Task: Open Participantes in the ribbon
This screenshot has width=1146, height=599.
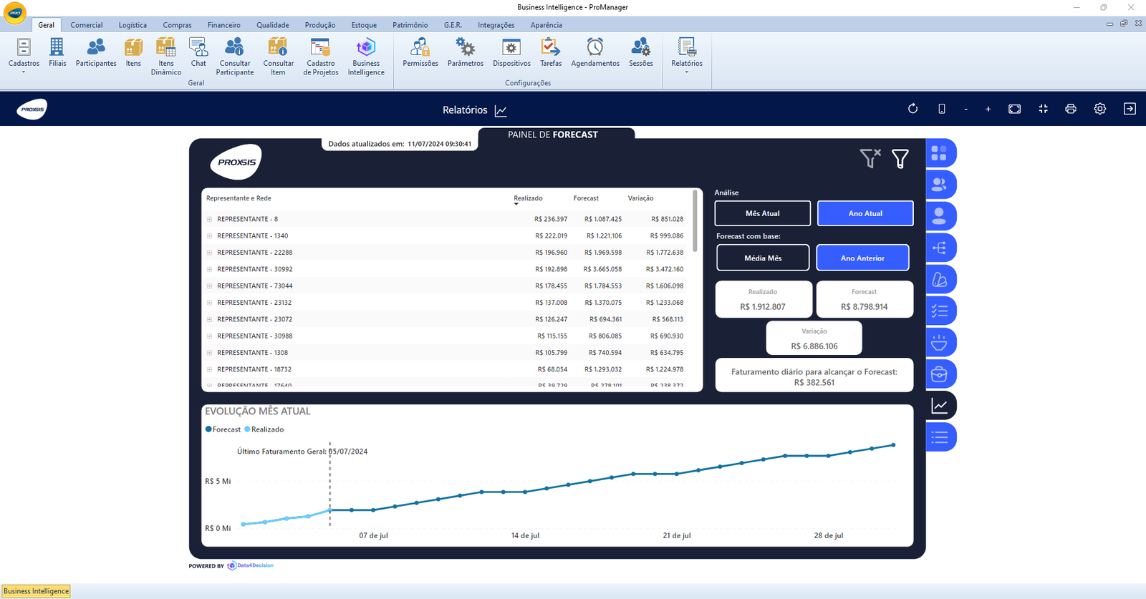Action: [96, 53]
